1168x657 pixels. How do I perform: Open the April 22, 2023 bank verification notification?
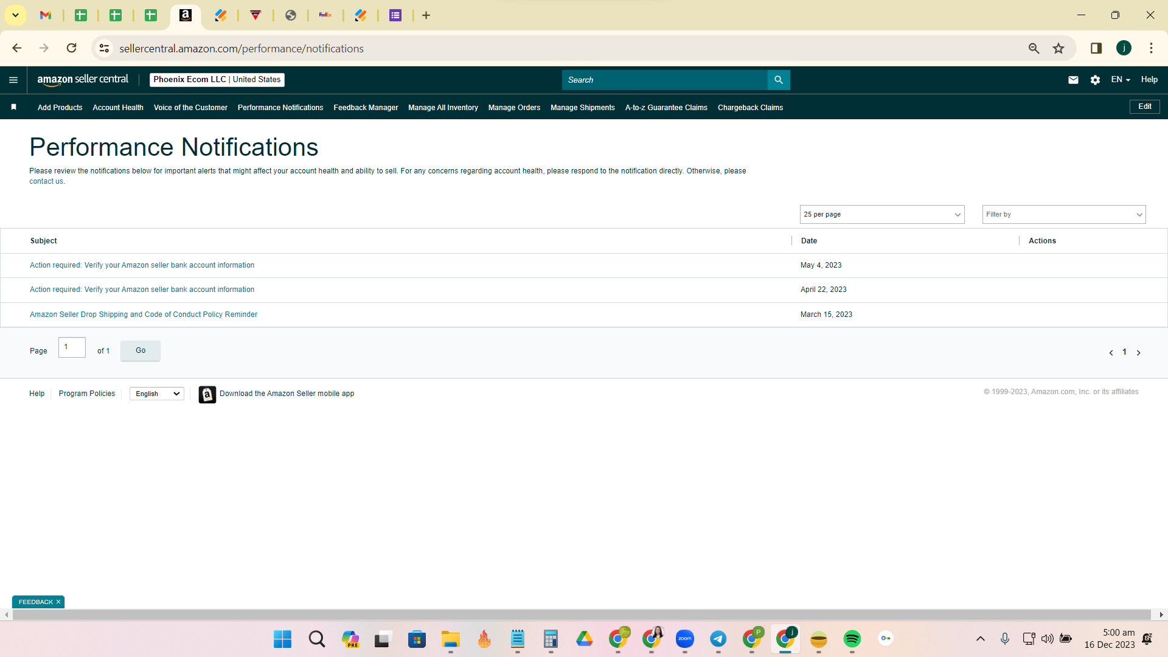click(142, 290)
